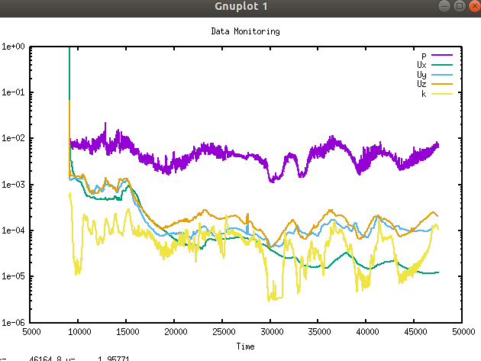Image resolution: width=481 pixels, height=361 pixels.
Task: Click the 20000 x-axis tick label
Action: [x=176, y=332]
